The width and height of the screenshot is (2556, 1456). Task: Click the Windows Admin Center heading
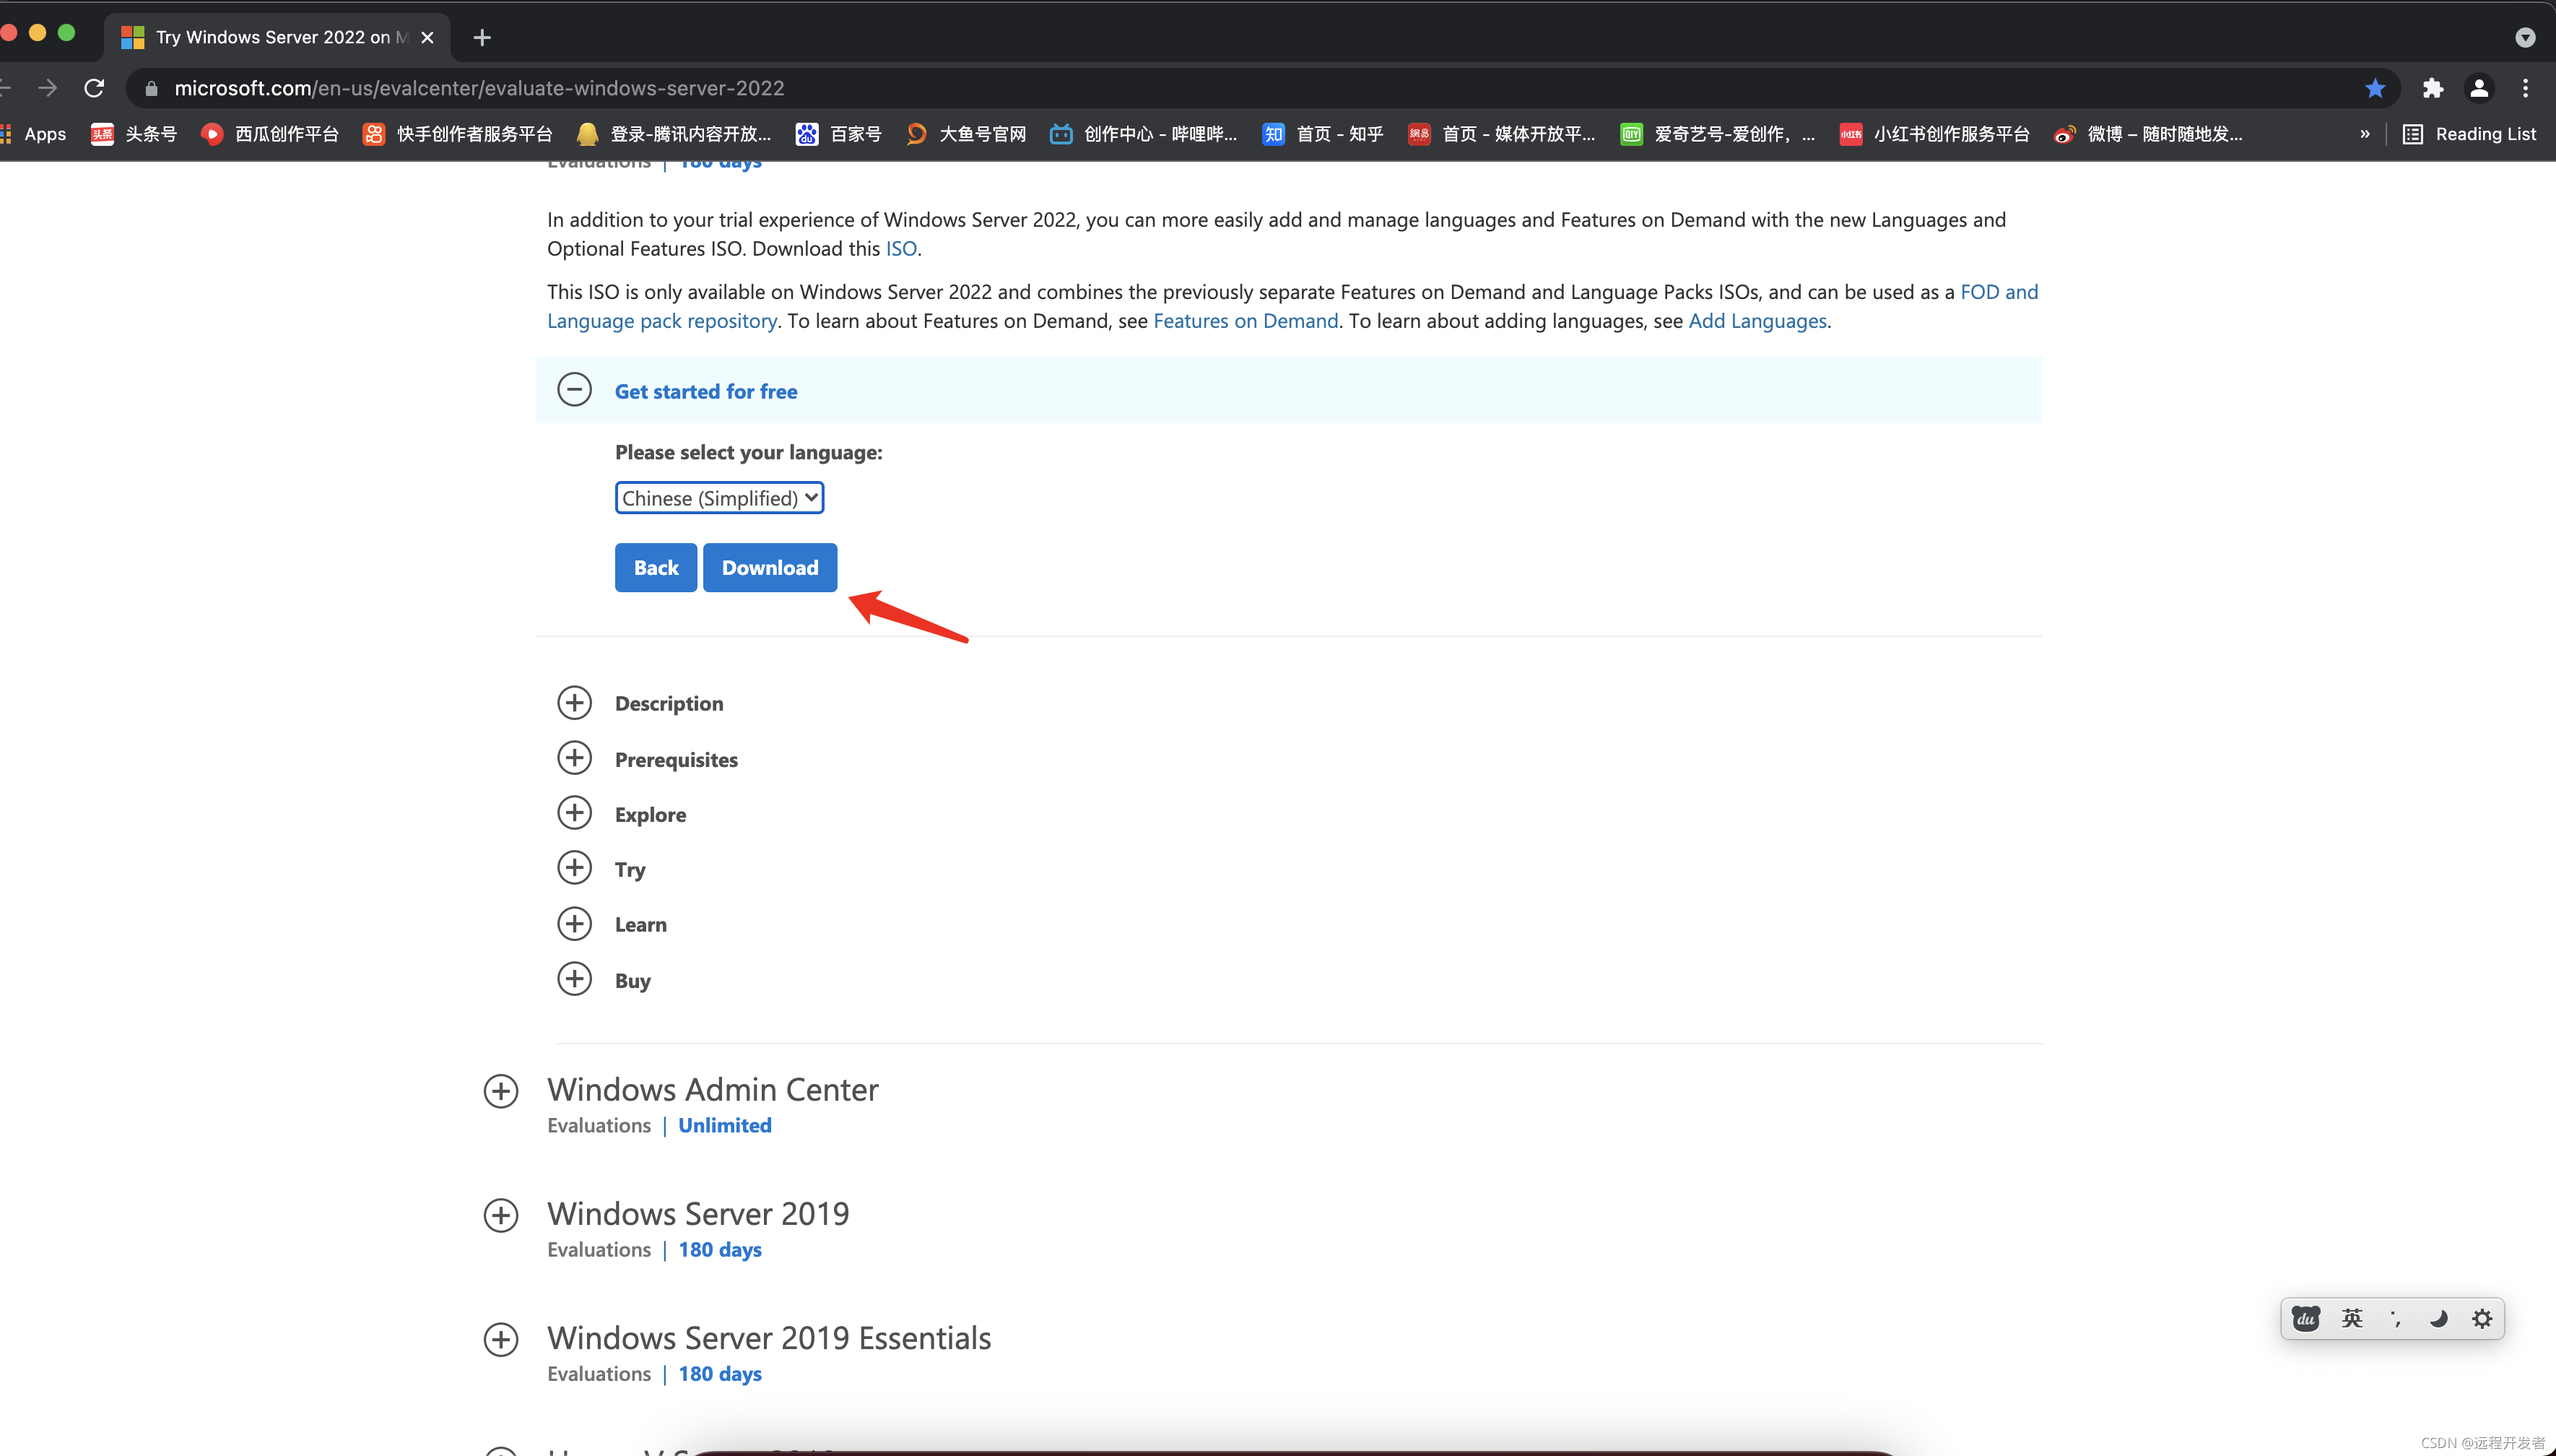[713, 1089]
